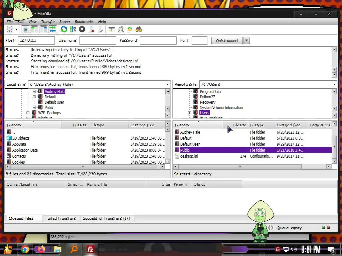
Task: Select the 3D Objects folder icon
Action: tap(9, 138)
